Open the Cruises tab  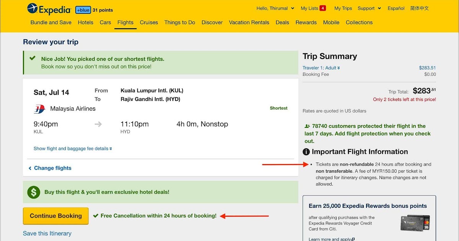pyautogui.click(x=149, y=22)
